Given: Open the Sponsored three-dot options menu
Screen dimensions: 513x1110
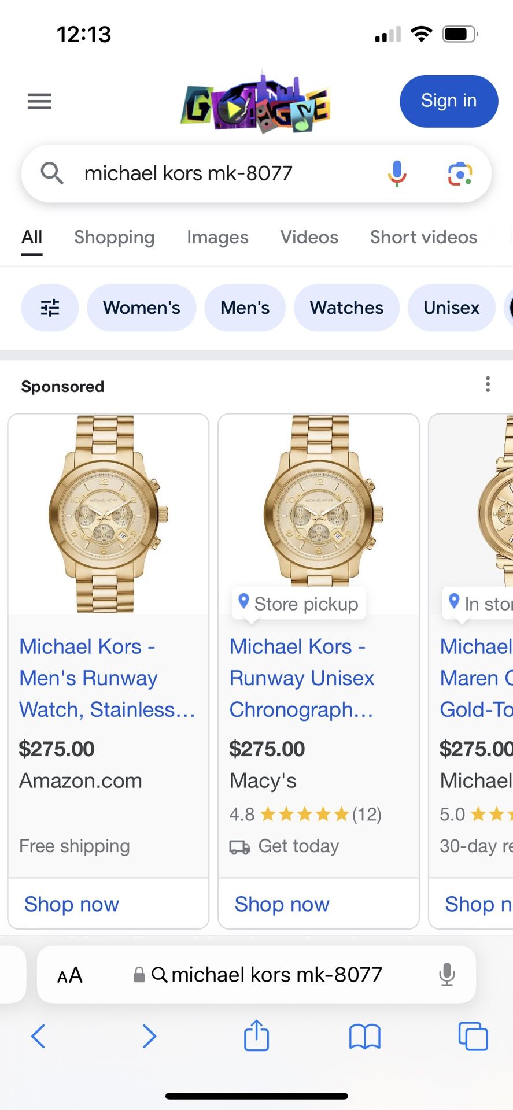Looking at the screenshot, I should (x=488, y=384).
